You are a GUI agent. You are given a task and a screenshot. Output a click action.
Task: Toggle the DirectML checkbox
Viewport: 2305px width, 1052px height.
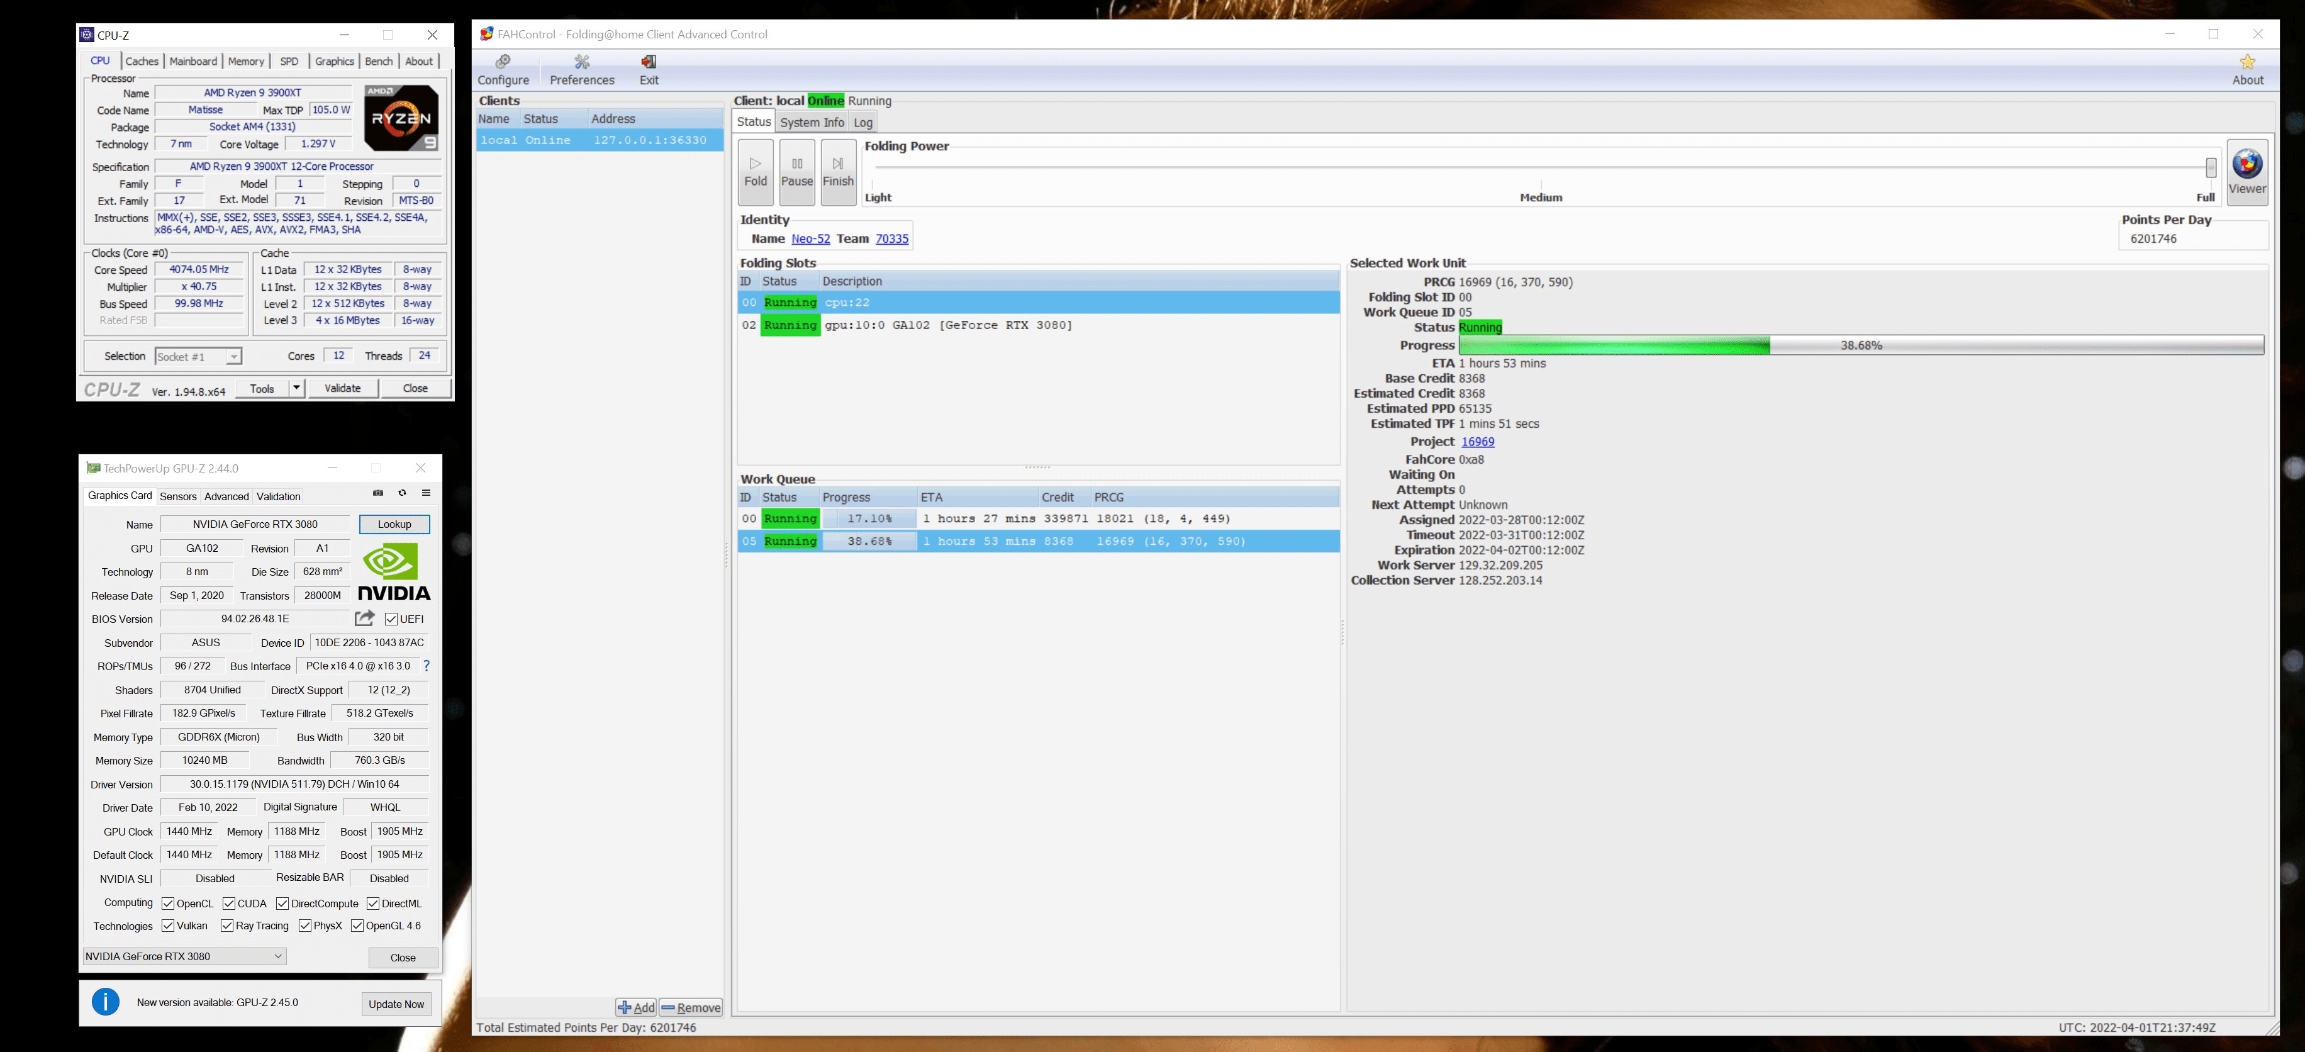pyautogui.click(x=372, y=904)
